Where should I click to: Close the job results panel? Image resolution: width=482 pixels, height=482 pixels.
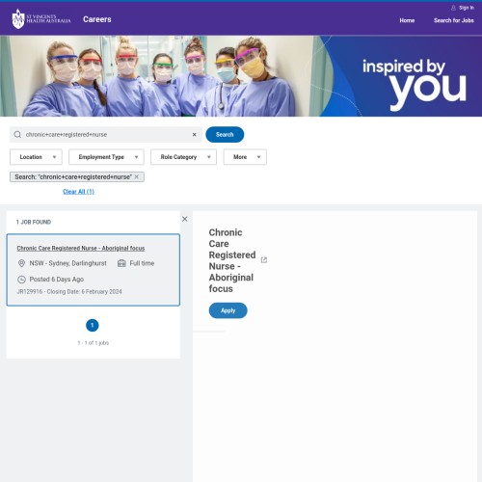pyautogui.click(x=184, y=219)
